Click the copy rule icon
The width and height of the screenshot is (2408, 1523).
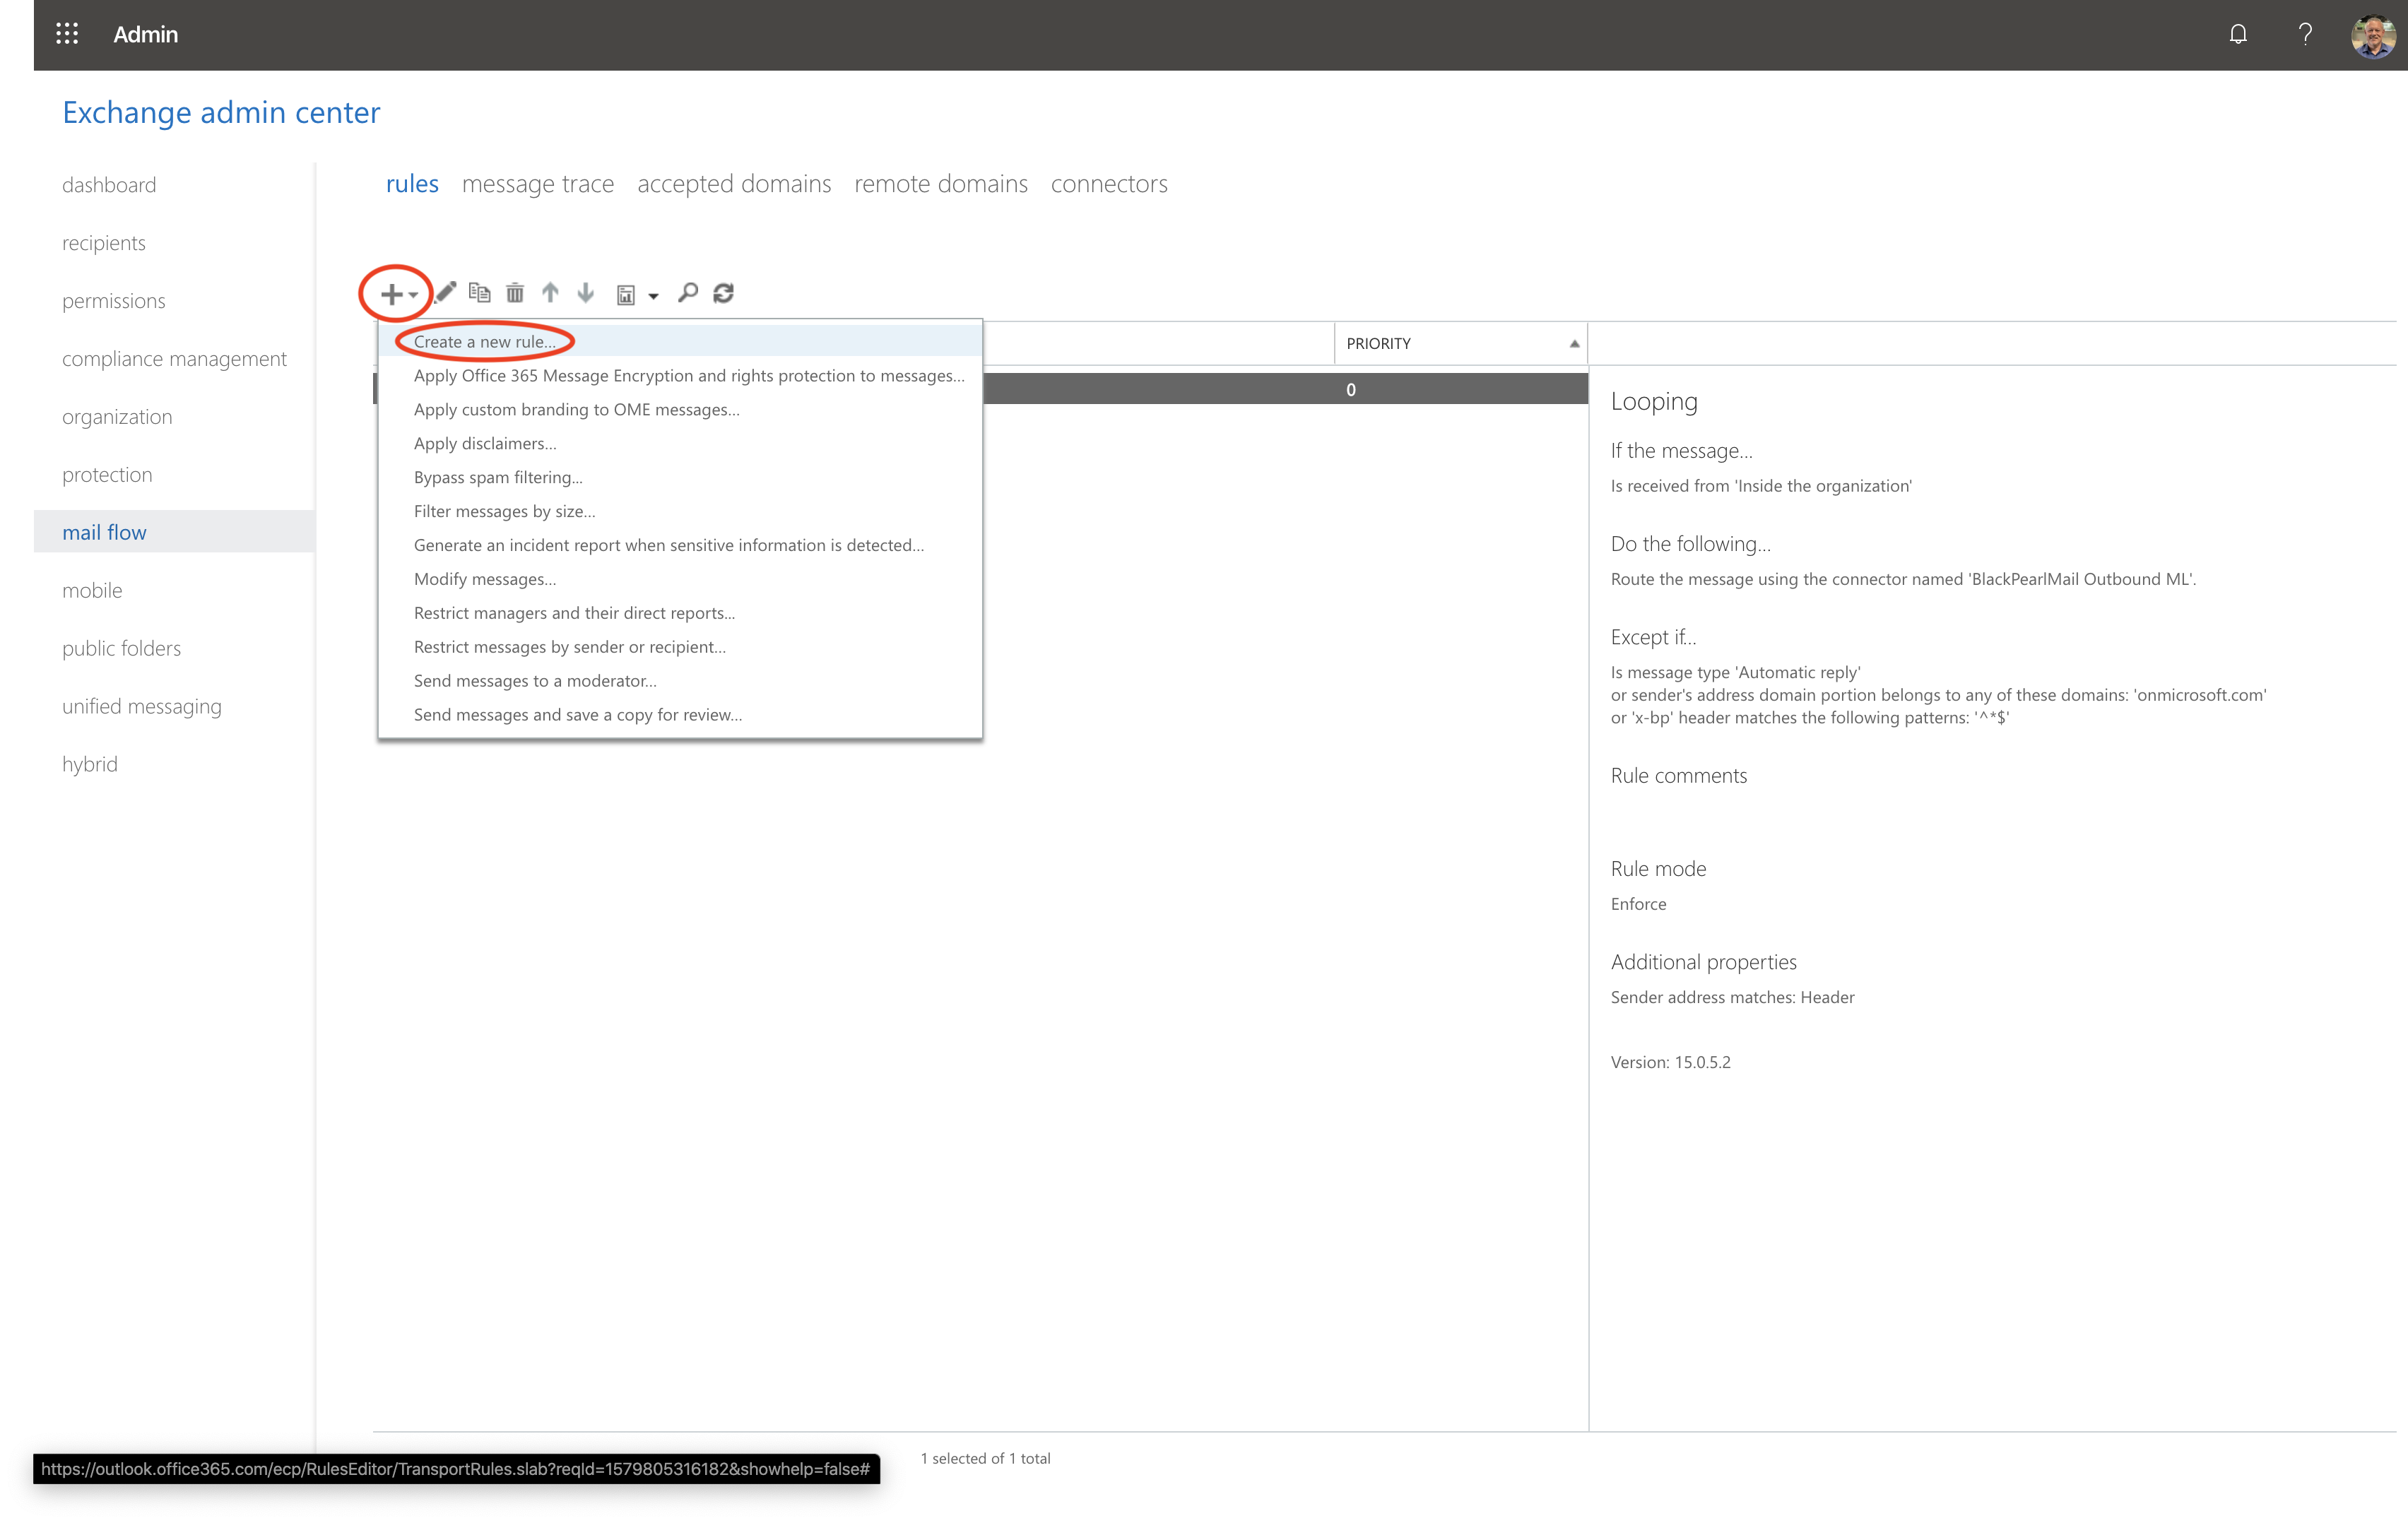(480, 293)
